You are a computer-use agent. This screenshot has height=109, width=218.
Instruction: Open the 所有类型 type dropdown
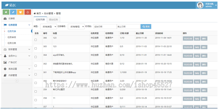tap(49, 27)
